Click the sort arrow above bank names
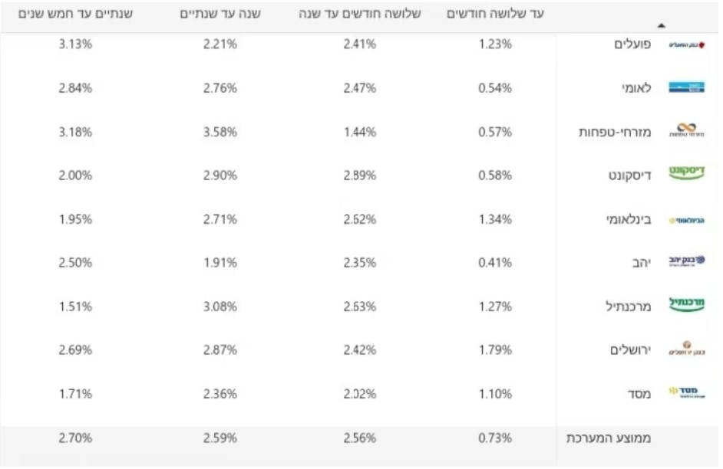 662,25
